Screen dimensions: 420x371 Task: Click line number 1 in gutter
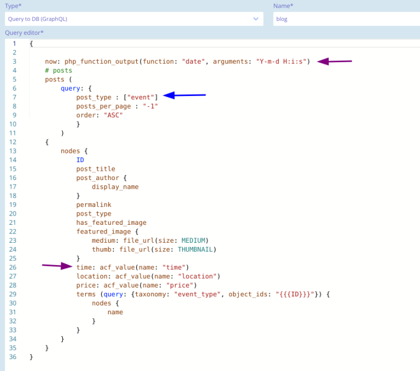[x=14, y=44]
